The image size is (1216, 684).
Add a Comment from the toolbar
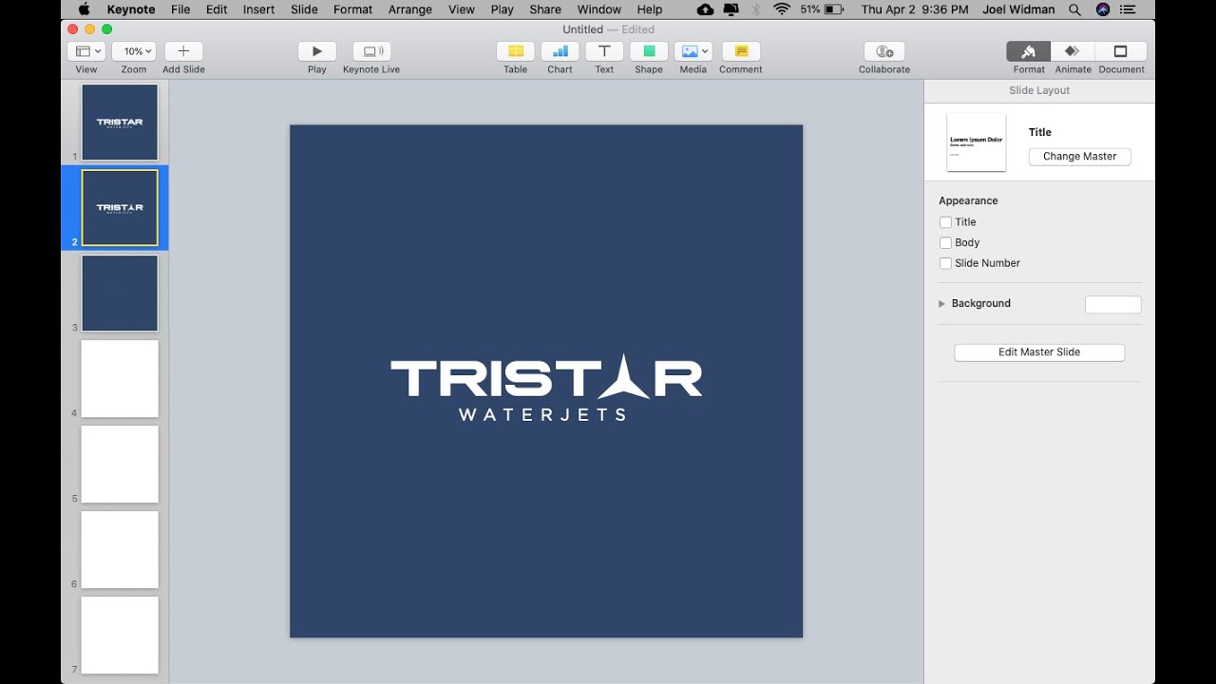coord(741,51)
